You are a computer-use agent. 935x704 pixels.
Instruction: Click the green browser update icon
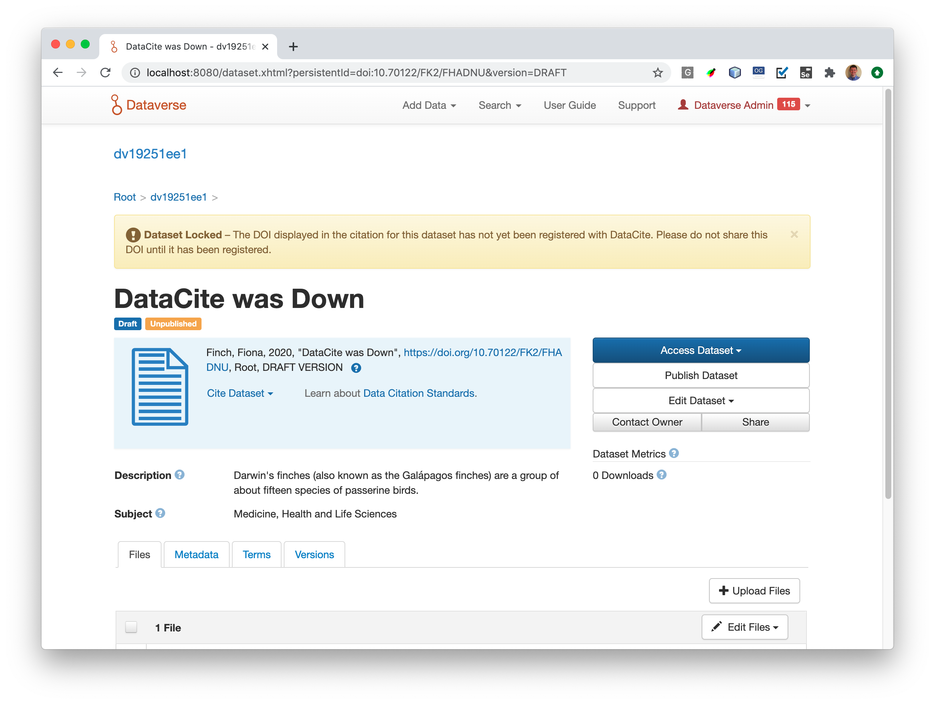pos(877,73)
